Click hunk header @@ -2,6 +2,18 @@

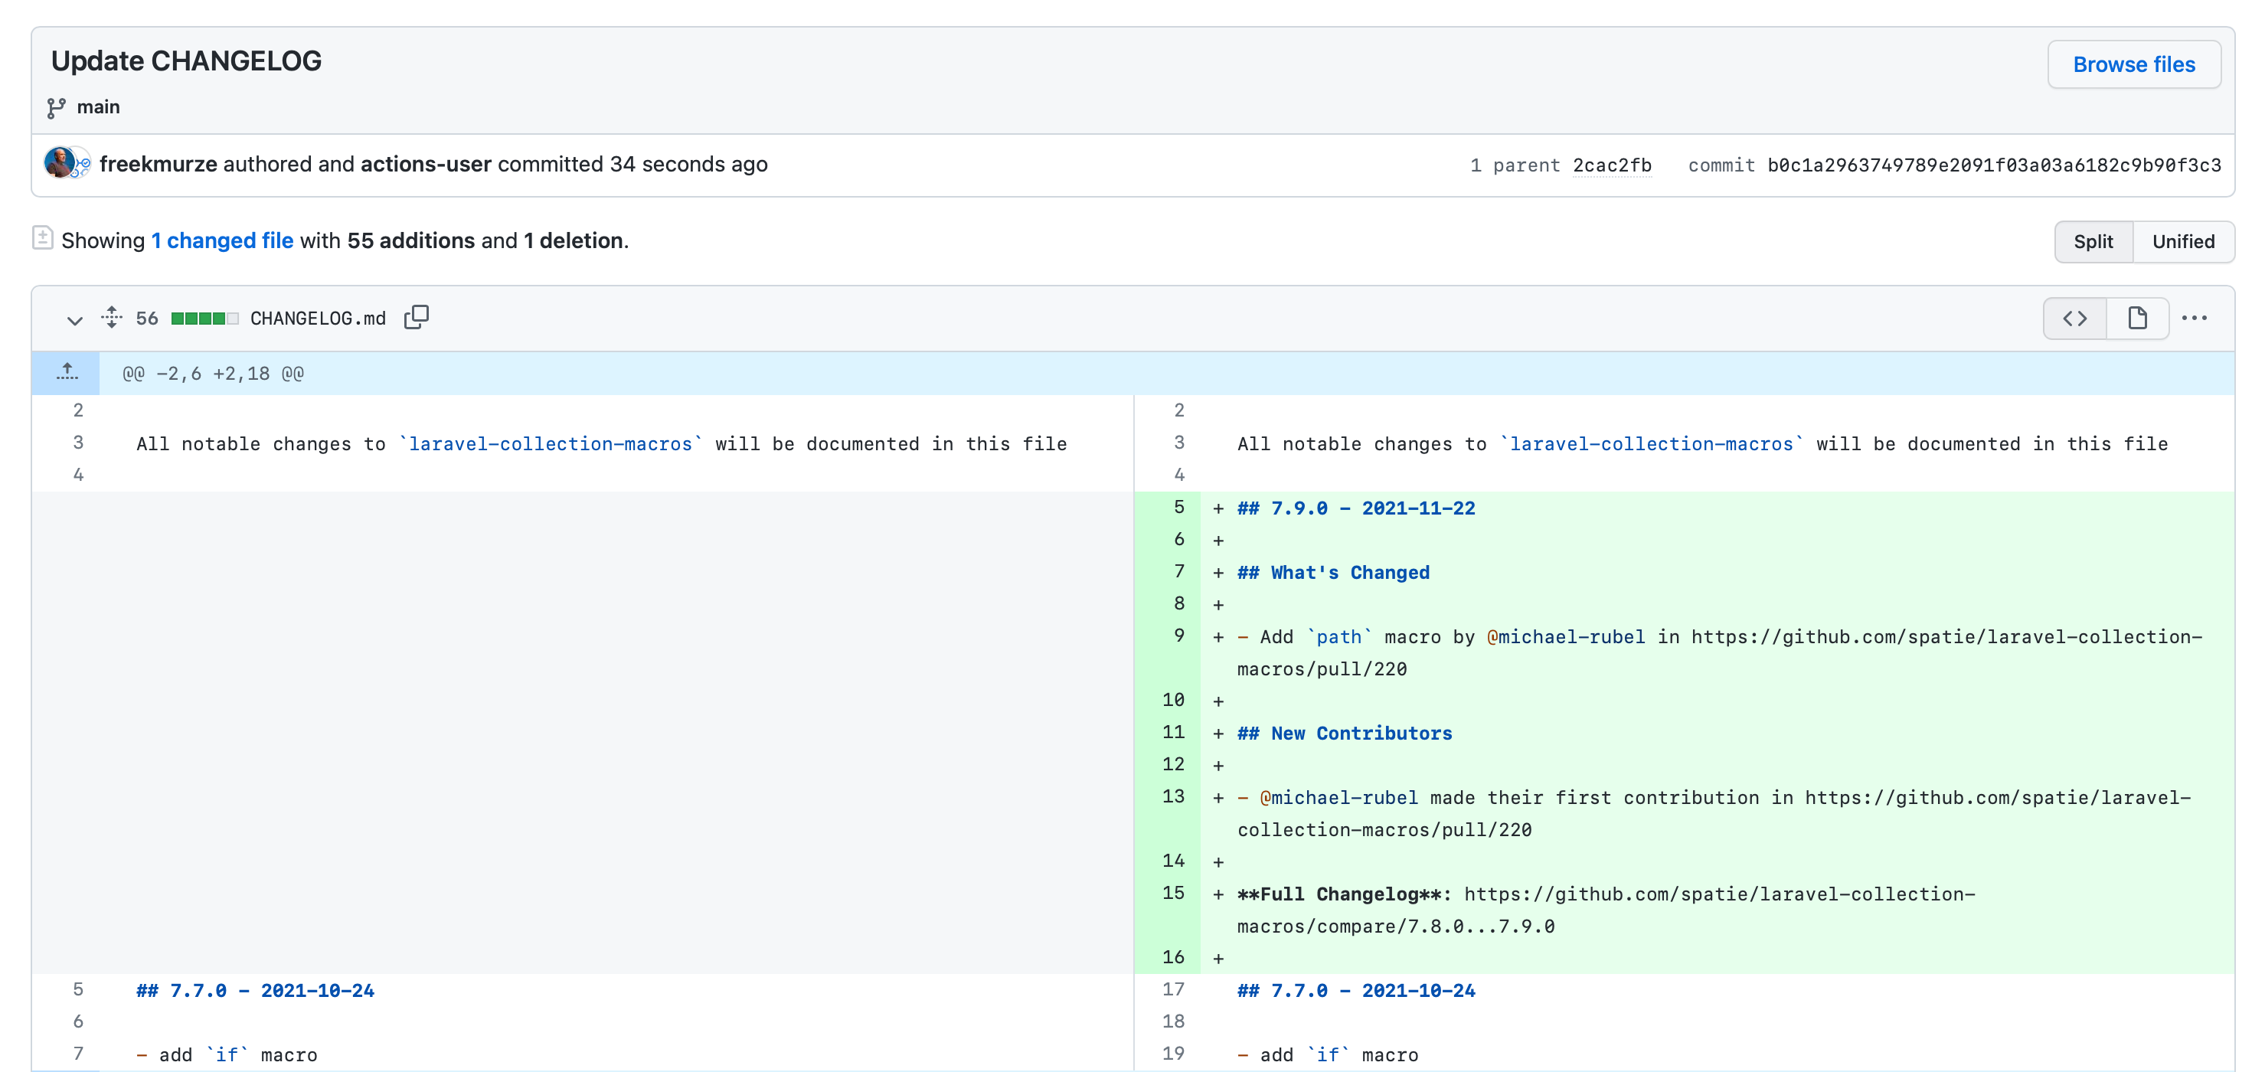(x=213, y=374)
